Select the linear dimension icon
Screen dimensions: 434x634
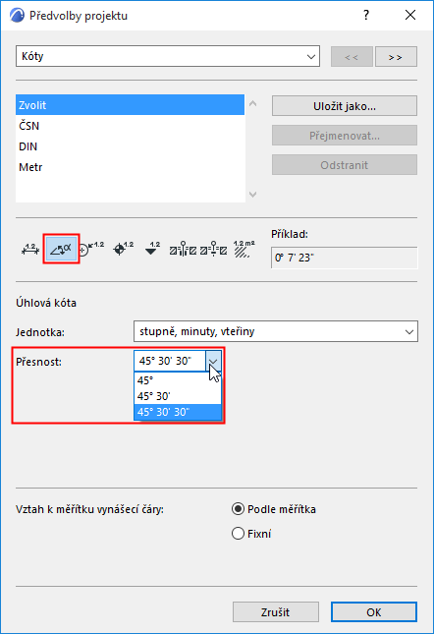[x=30, y=249]
